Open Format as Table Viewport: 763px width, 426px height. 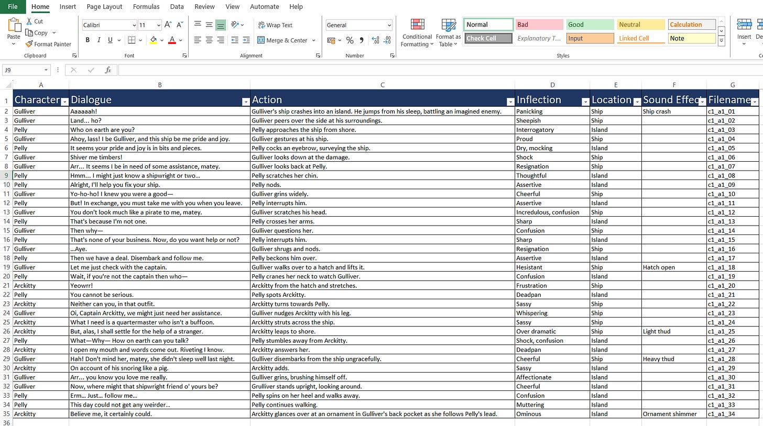449,32
